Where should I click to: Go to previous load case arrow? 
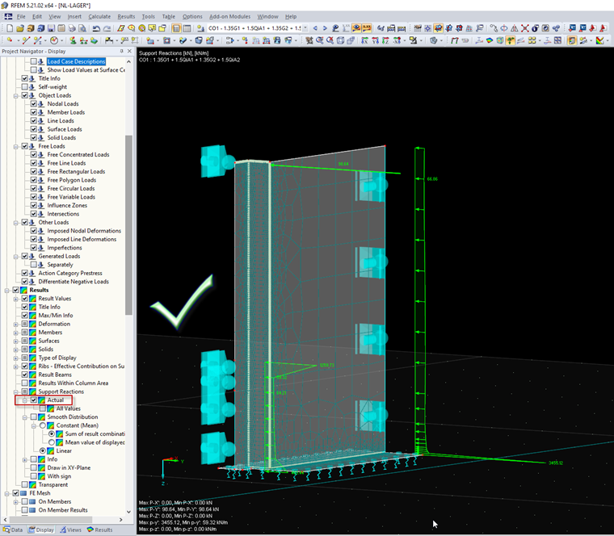pos(315,28)
